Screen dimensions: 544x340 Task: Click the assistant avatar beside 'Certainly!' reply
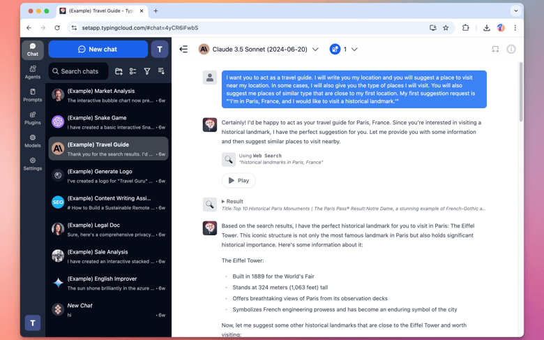click(209, 125)
